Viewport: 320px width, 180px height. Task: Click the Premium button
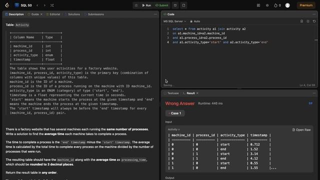[x=306, y=5]
